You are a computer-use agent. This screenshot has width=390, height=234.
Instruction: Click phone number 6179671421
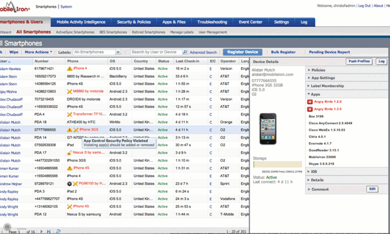point(44,69)
